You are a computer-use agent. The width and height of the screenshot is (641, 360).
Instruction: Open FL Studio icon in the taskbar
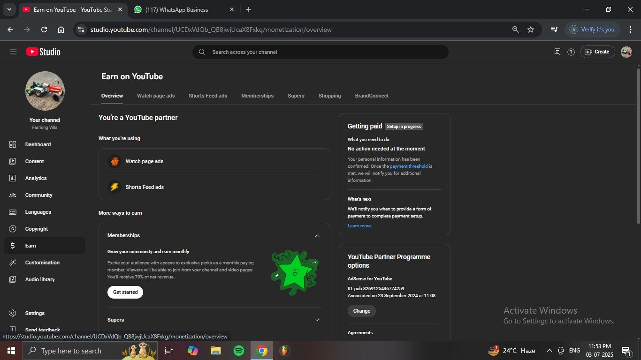click(x=284, y=351)
